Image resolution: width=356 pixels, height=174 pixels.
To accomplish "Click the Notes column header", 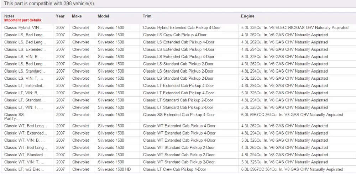I will click(9, 16).
